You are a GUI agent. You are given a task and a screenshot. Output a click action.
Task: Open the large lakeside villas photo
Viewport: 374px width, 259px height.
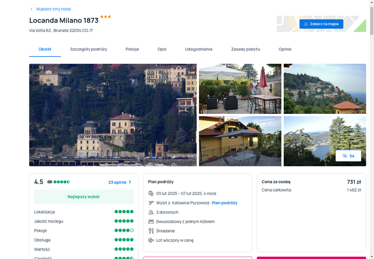click(113, 115)
